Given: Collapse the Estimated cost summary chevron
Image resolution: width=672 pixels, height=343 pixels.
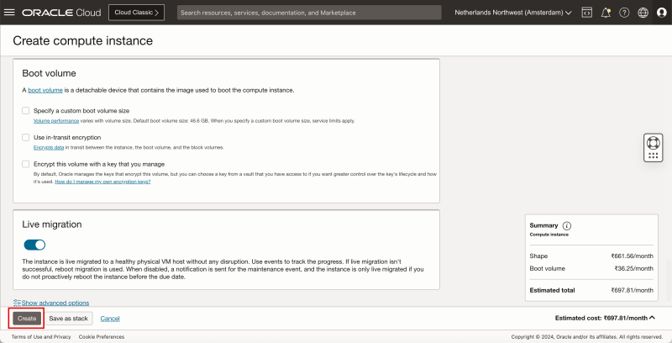Looking at the screenshot, I should tap(654, 319).
